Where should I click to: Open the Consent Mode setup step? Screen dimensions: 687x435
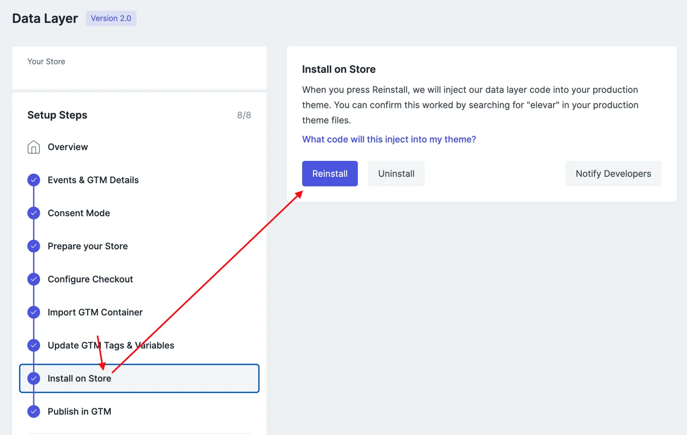click(78, 213)
